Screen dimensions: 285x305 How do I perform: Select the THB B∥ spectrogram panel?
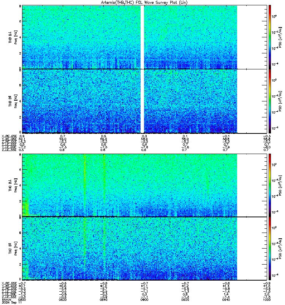click(x=145, y=101)
